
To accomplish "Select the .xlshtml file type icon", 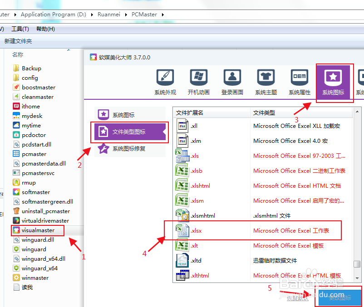I will click(x=182, y=186).
